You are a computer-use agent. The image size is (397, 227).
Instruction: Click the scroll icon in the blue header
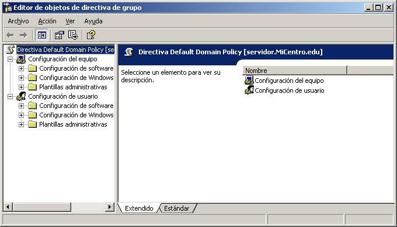click(128, 52)
